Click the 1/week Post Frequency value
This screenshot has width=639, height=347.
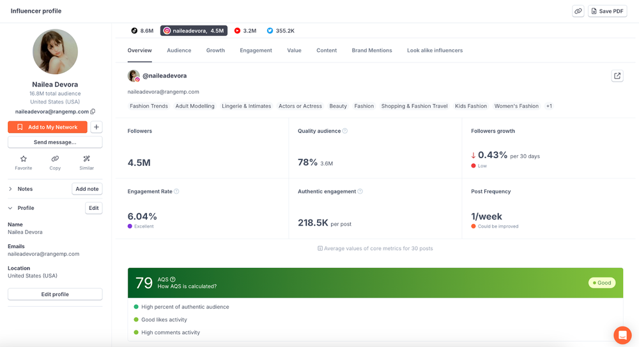[x=486, y=216]
